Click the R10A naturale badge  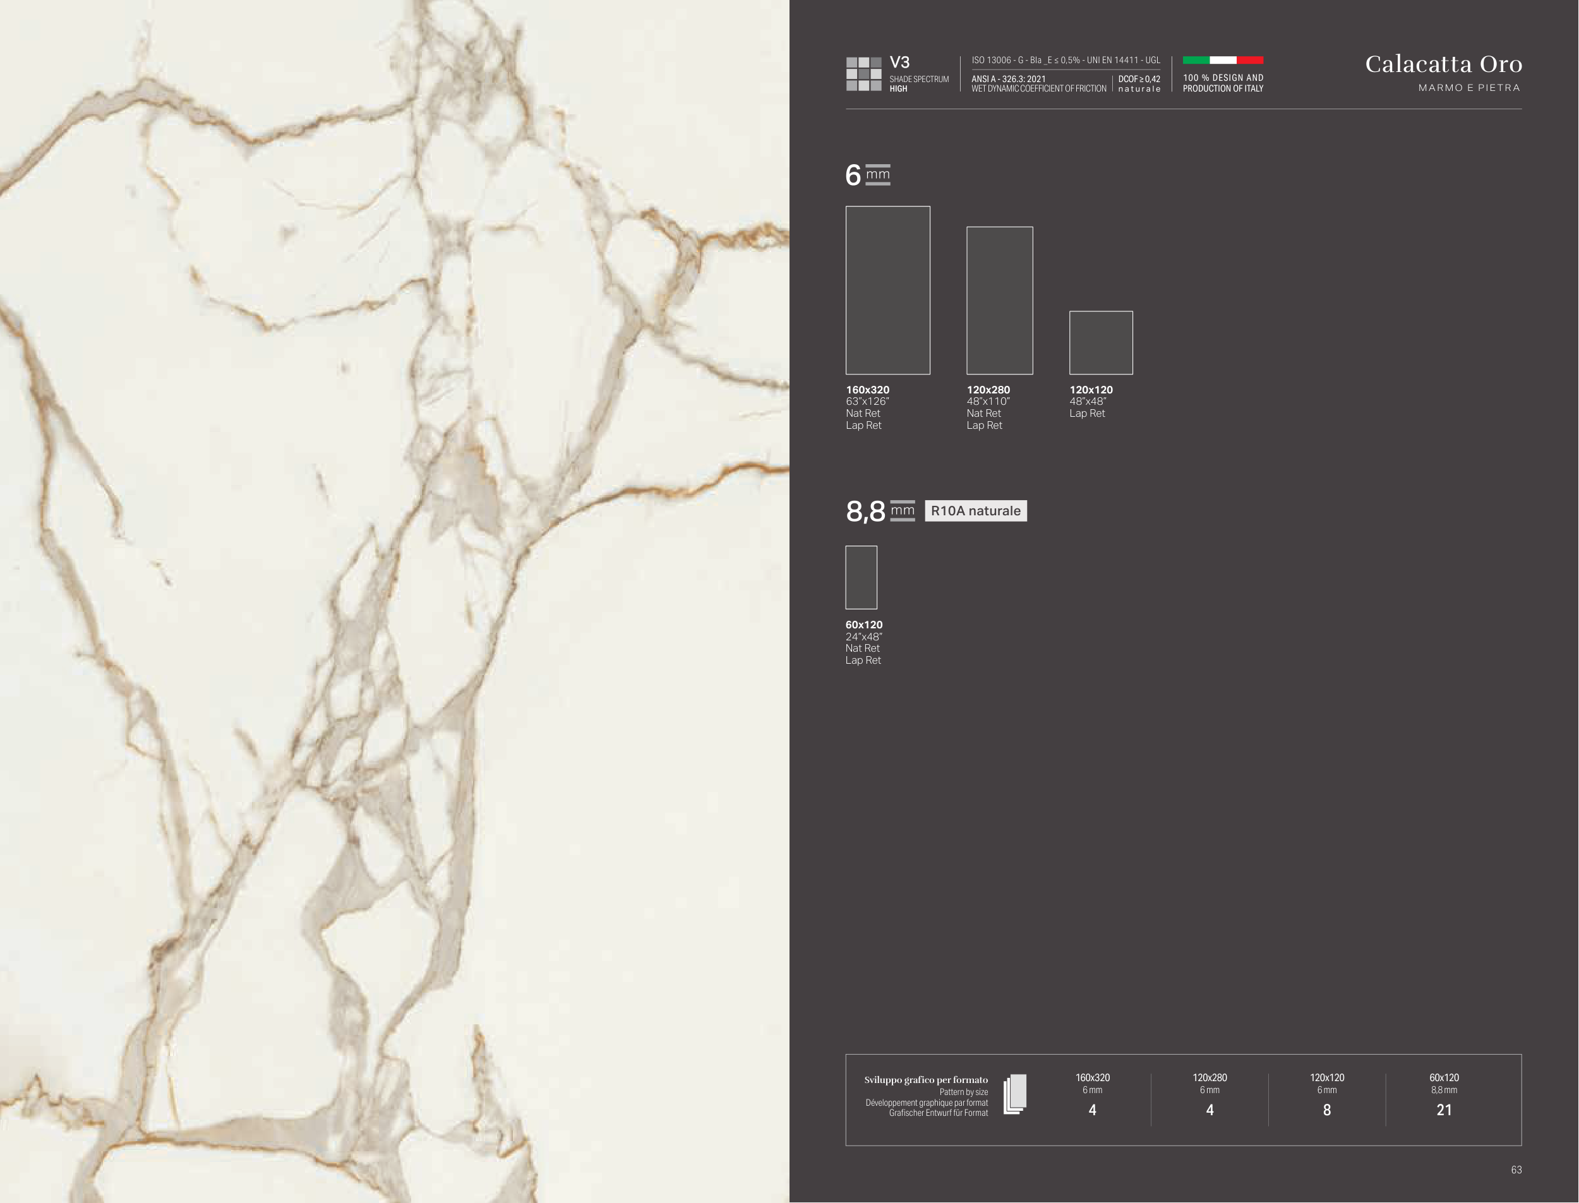[975, 510]
